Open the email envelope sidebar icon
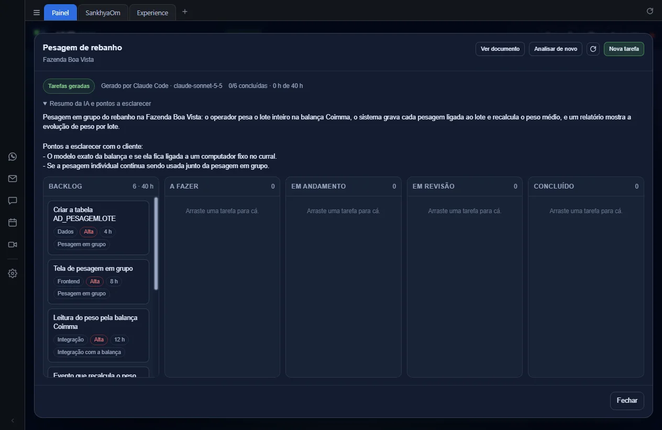 [13, 179]
